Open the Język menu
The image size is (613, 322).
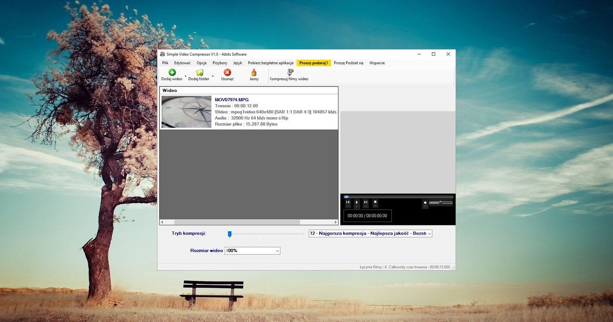click(x=238, y=63)
